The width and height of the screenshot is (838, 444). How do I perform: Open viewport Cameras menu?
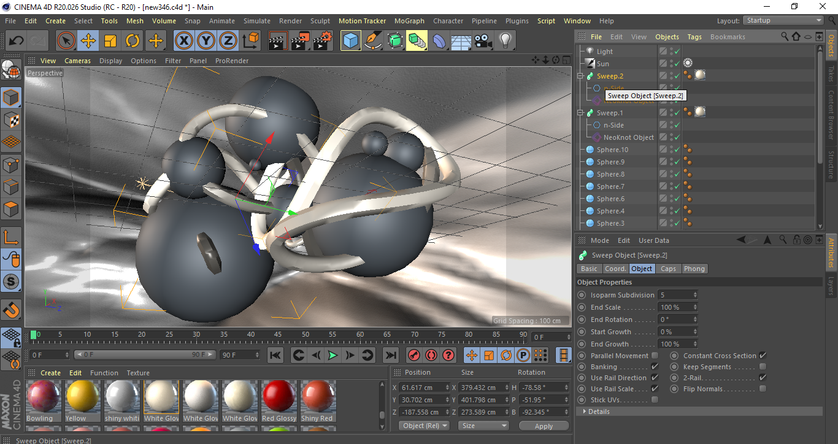click(77, 61)
